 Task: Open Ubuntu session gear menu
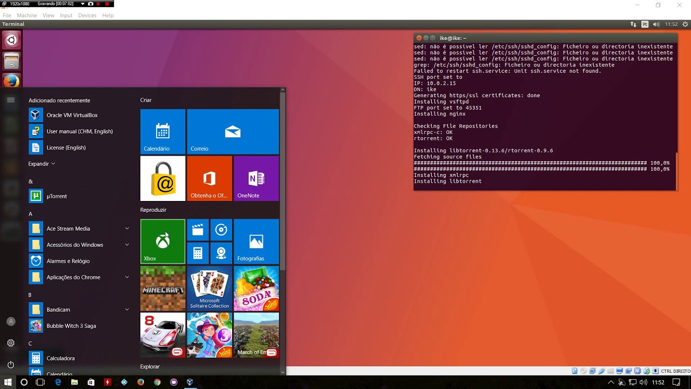(x=686, y=24)
